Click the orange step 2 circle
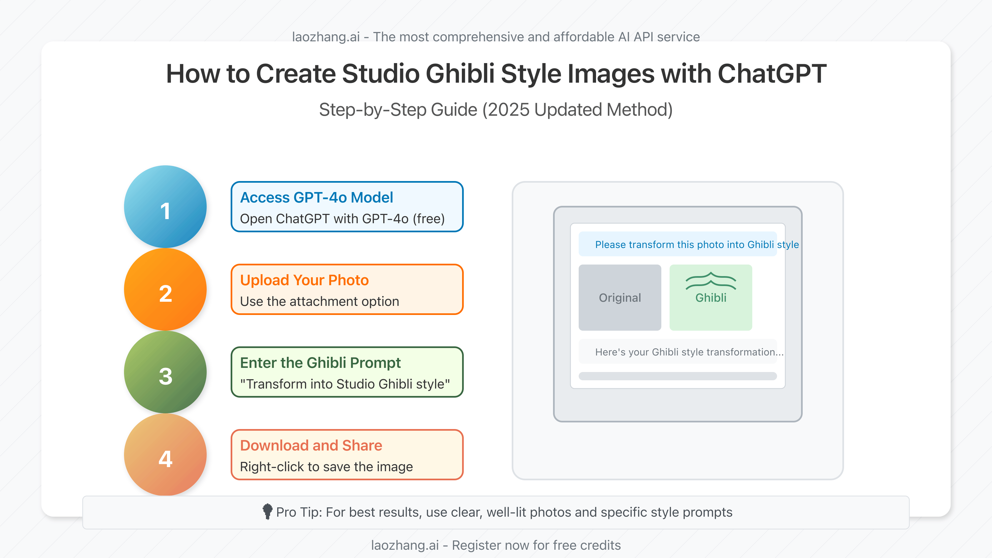Screen dimensions: 992x558 click(165, 289)
